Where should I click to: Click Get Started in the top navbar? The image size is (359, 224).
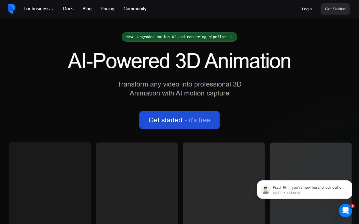(335, 9)
